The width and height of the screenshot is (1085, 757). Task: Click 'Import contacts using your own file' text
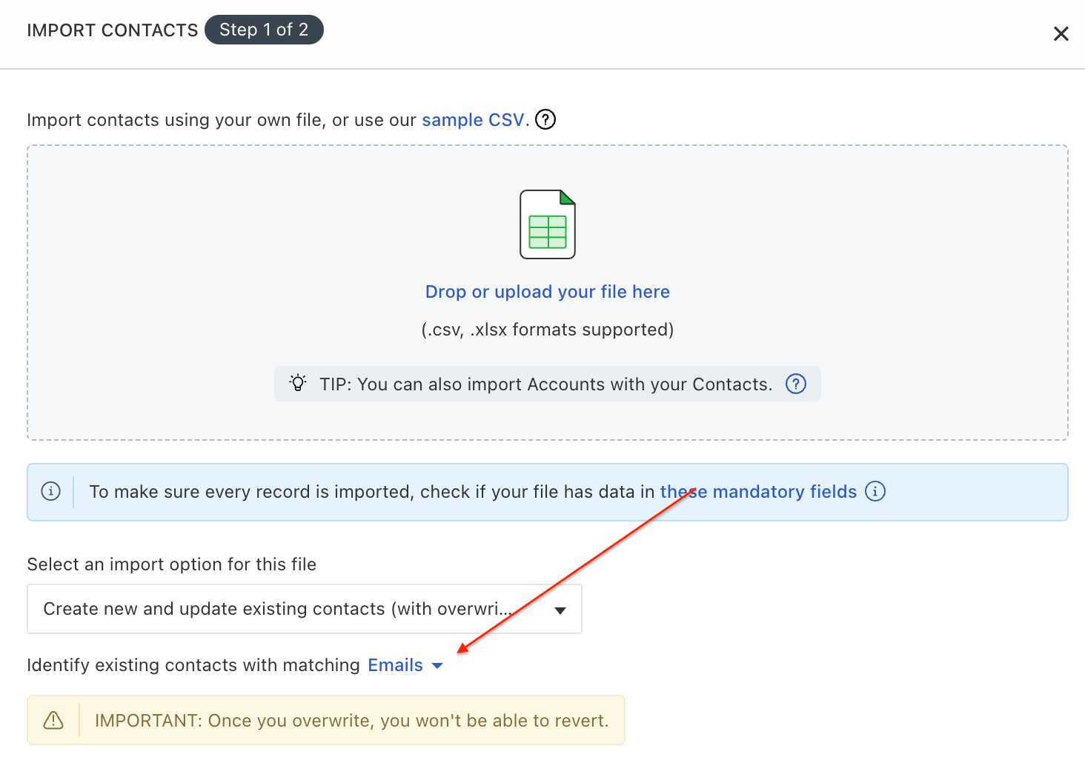pos(222,120)
